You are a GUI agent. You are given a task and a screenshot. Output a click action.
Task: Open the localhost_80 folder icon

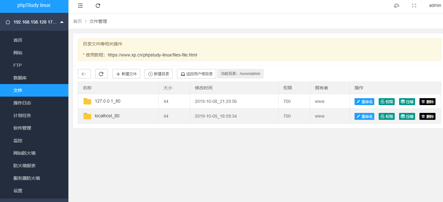click(x=87, y=116)
